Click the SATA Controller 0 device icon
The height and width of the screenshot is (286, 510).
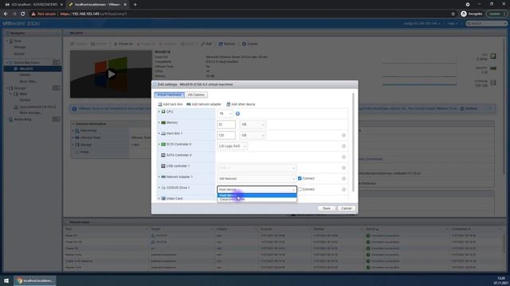click(x=163, y=156)
